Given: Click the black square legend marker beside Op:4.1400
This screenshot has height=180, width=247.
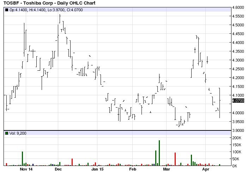Looking at the screenshot, I should click(x=7, y=10).
